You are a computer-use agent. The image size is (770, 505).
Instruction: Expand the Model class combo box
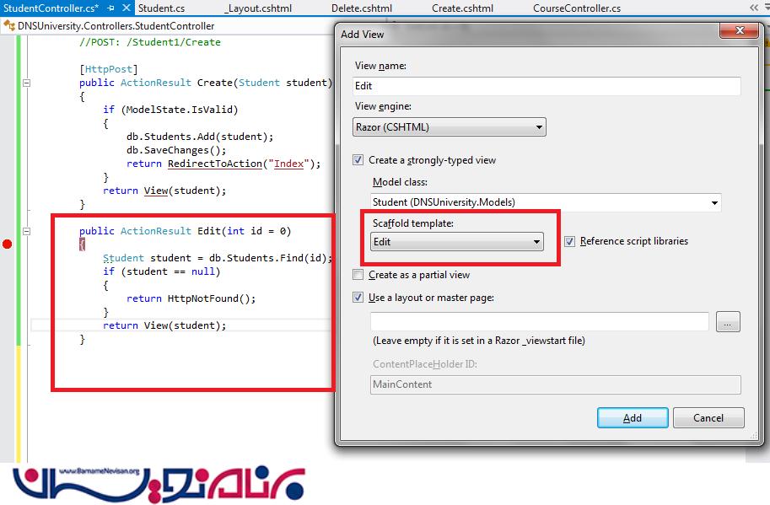[x=714, y=202]
